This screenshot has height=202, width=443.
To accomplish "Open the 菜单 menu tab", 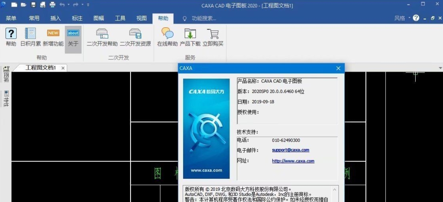I will click(11, 18).
